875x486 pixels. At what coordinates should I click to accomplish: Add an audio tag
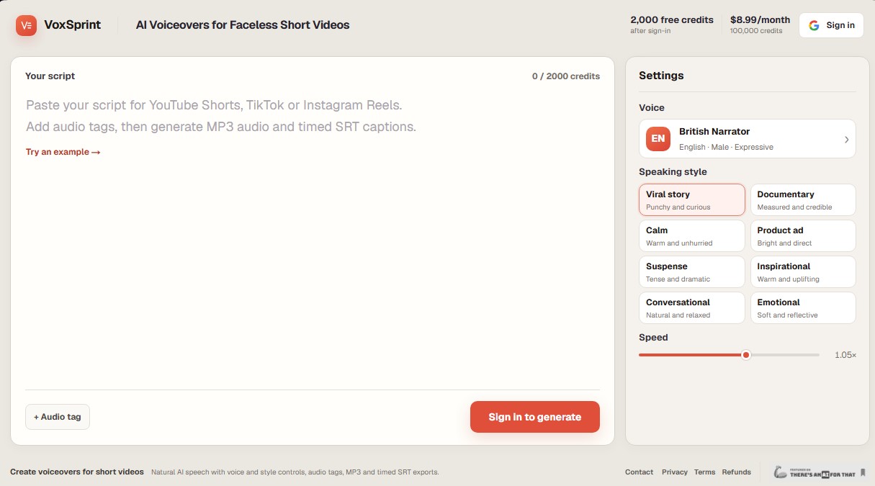point(58,417)
